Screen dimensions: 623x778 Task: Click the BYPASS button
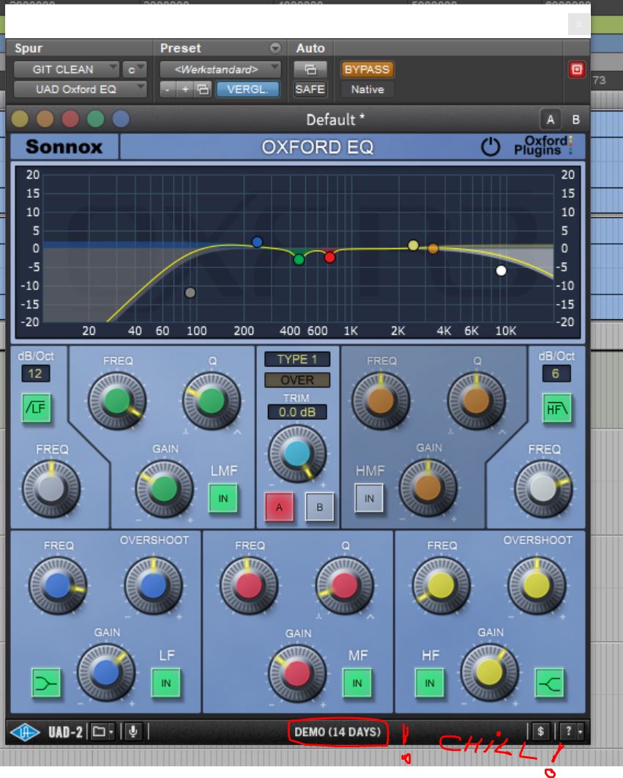coord(367,70)
